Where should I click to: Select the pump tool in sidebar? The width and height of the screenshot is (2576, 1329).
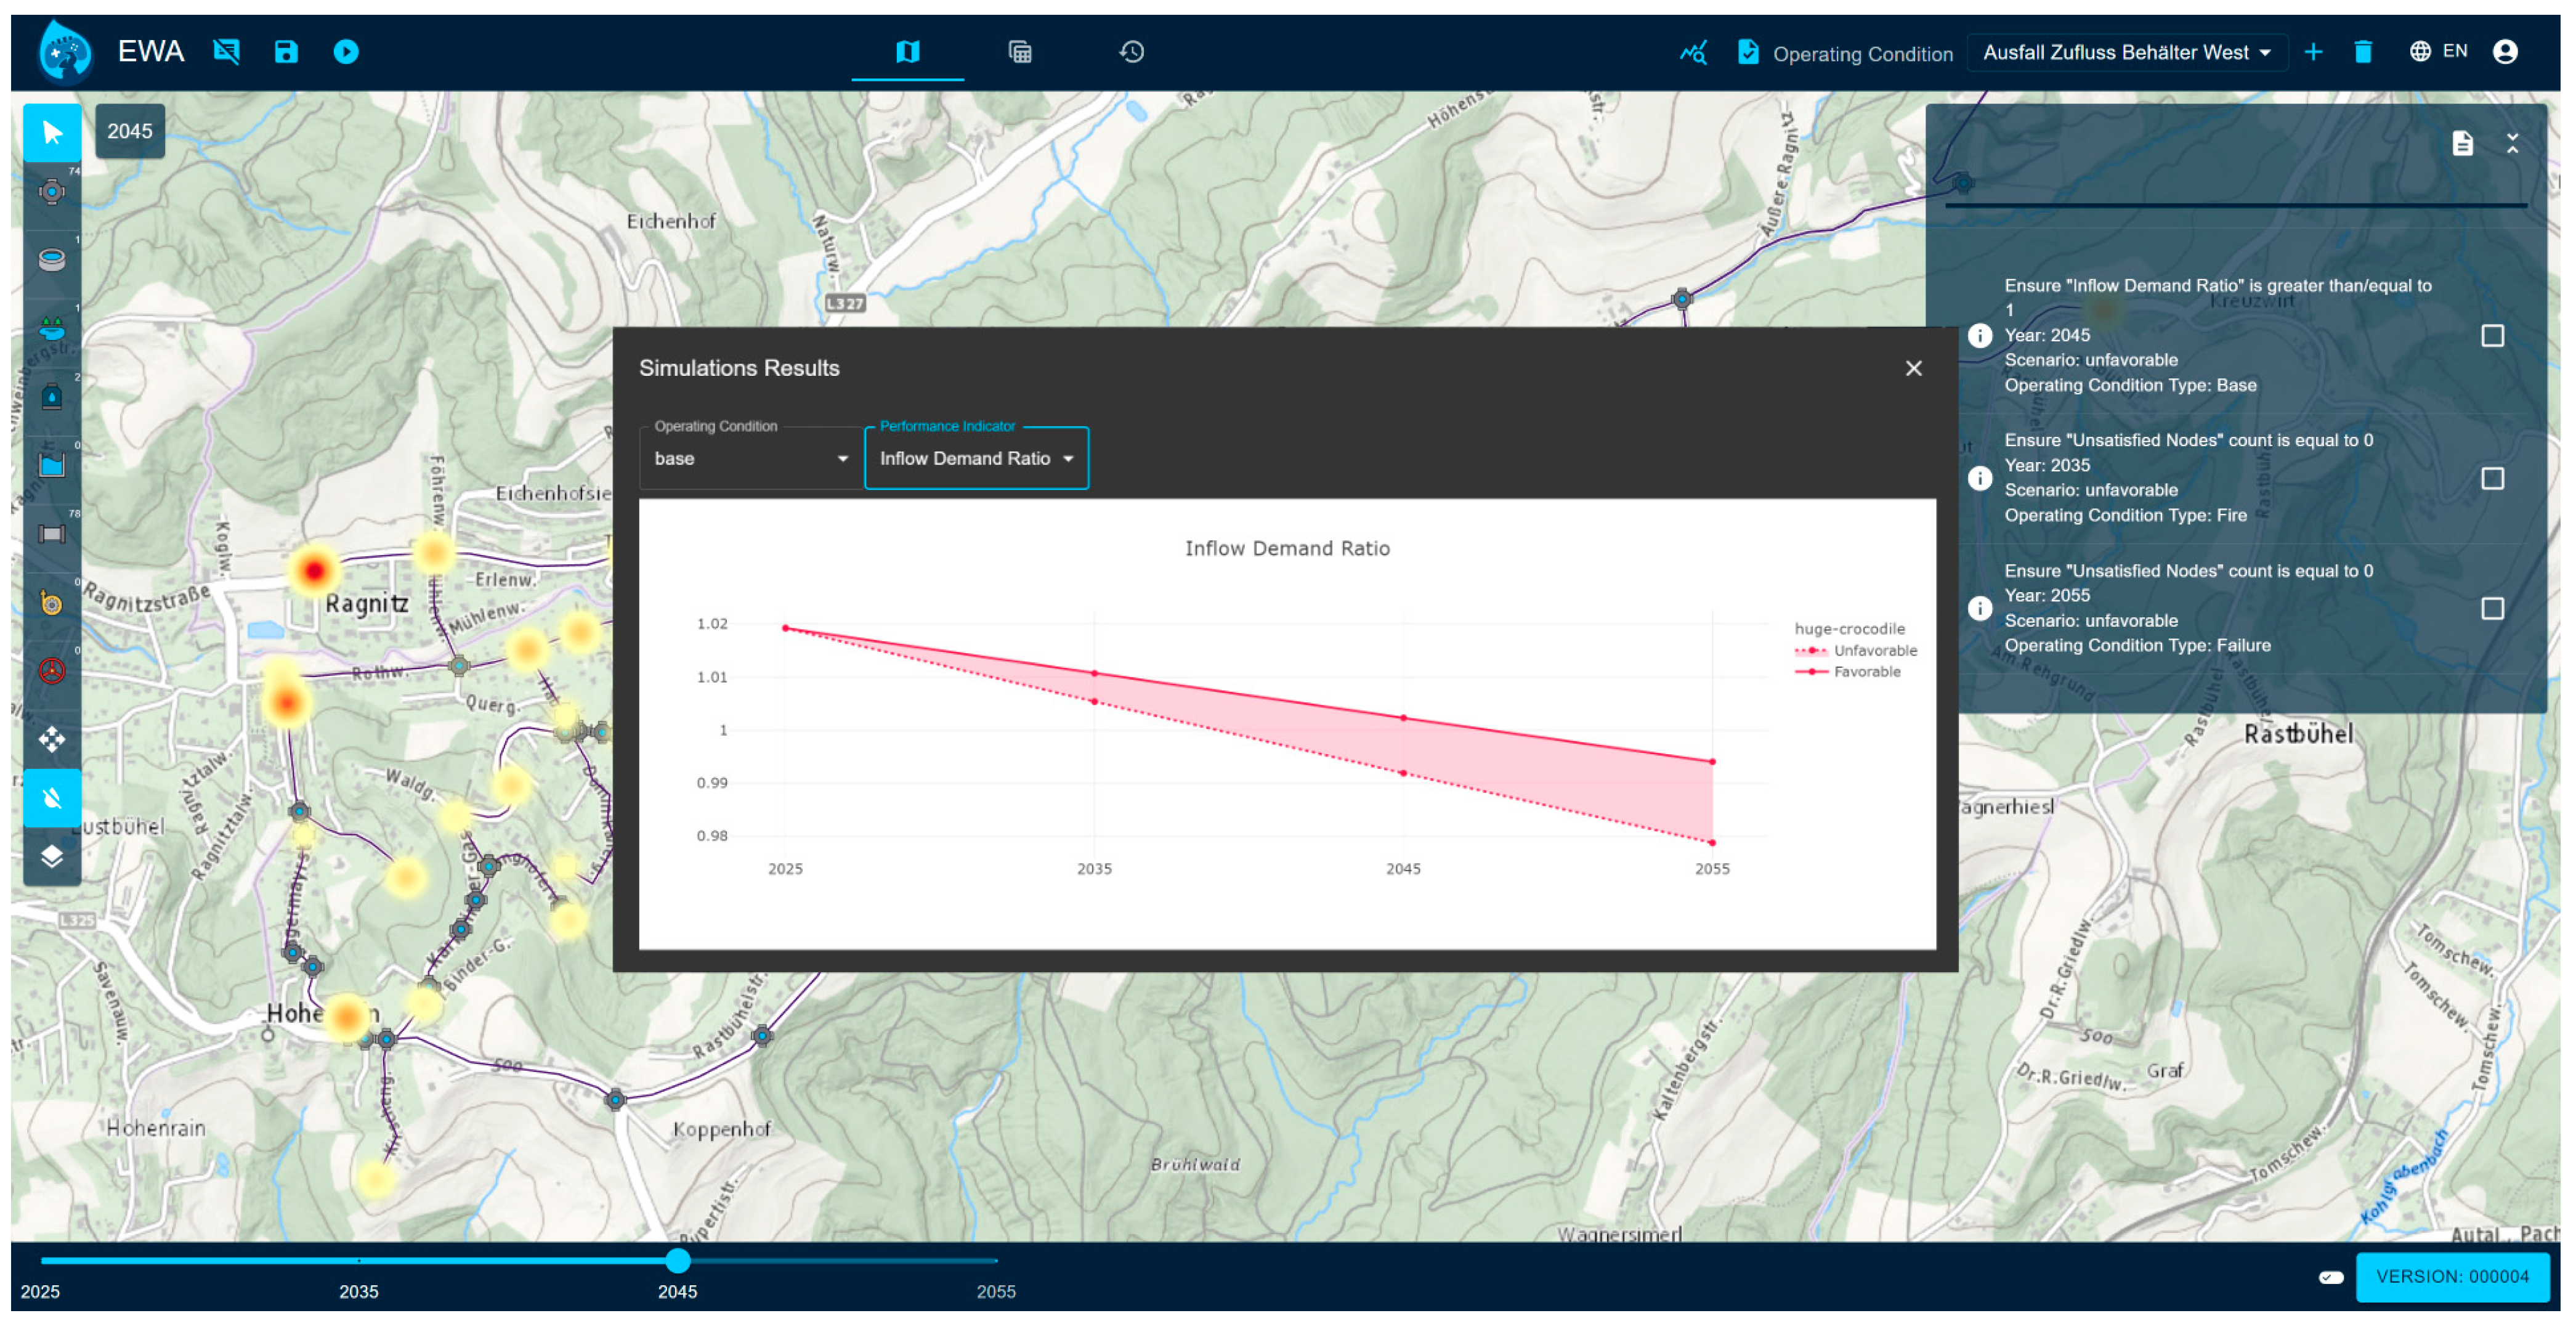coord(51,603)
